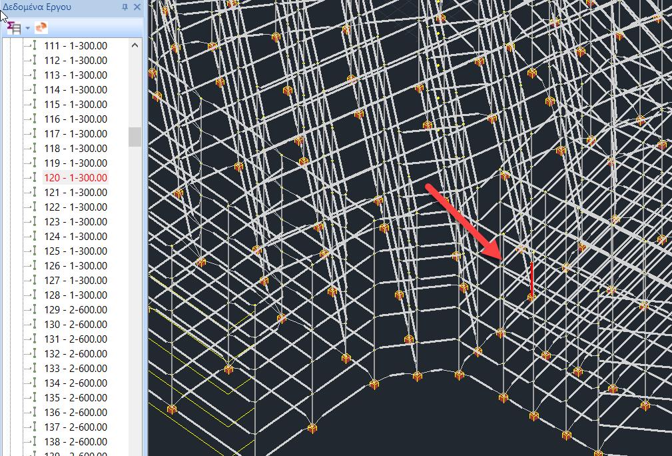Click the column icon beside item 129
Image resolution: width=672 pixels, height=456 pixels.
[x=35, y=310]
